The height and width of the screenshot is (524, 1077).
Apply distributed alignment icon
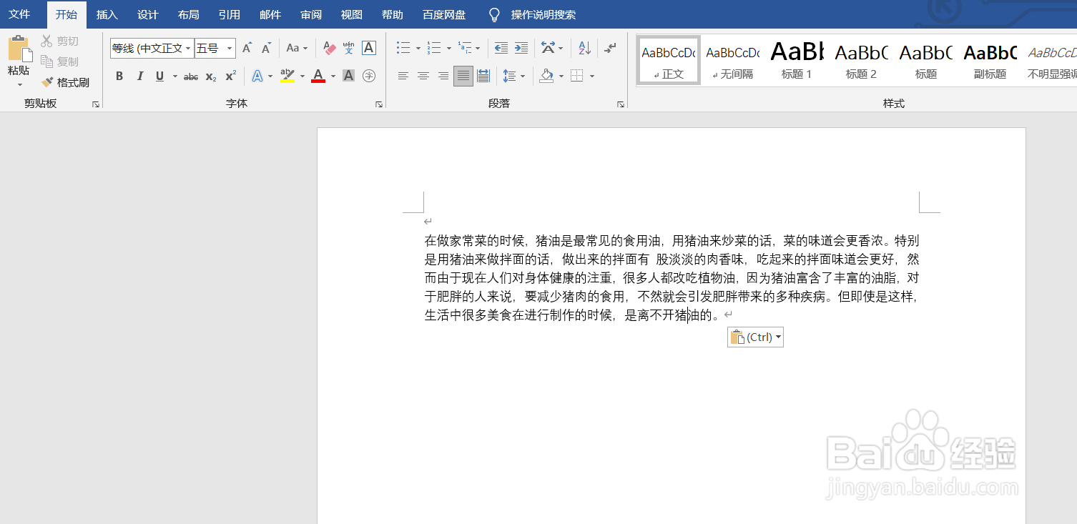click(x=483, y=76)
